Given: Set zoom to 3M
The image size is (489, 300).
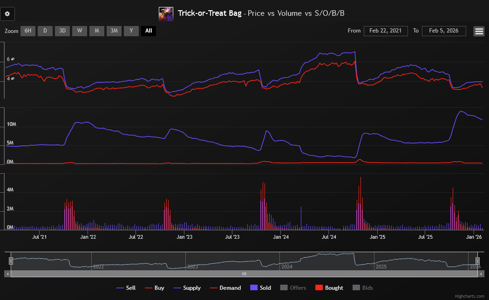Looking at the screenshot, I should click(114, 31).
